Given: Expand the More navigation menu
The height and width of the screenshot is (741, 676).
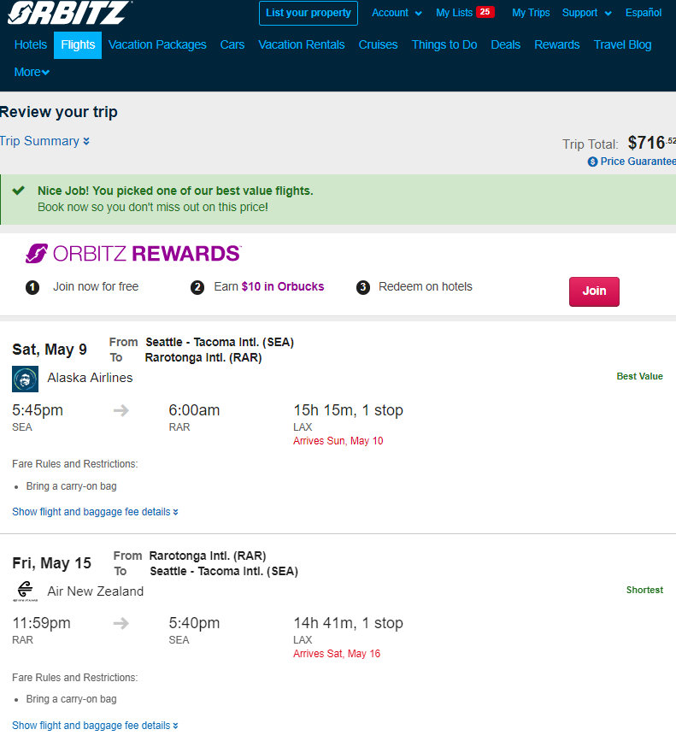Looking at the screenshot, I should (x=32, y=73).
